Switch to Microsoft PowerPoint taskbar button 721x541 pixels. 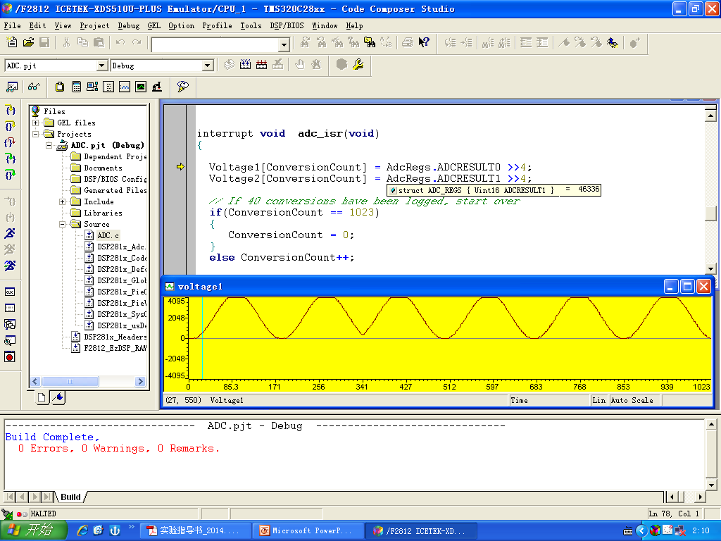tap(307, 530)
